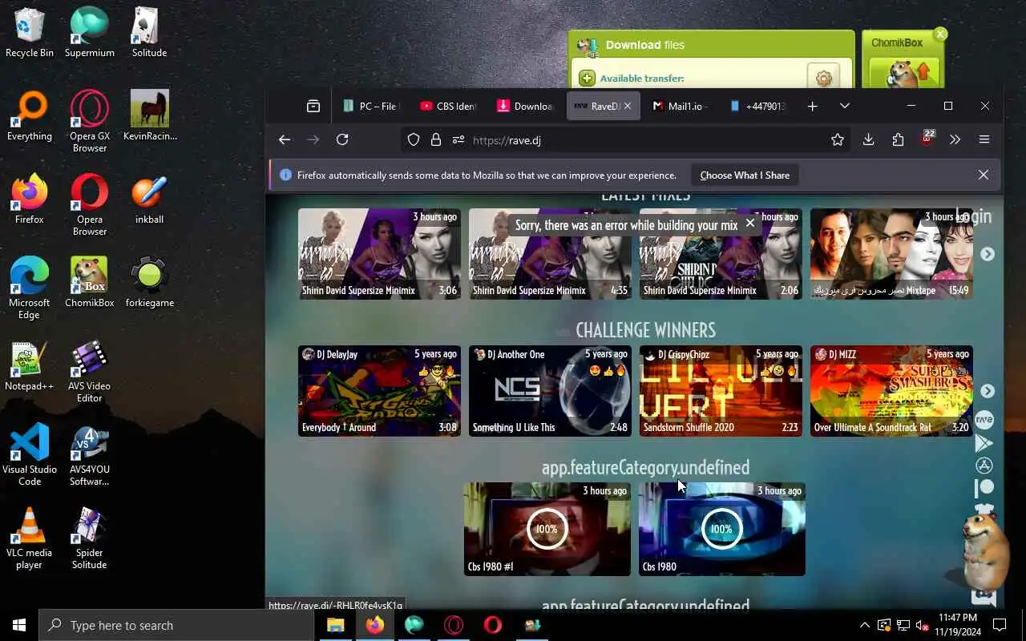Open the 3:06 Shirin David Supersize Minimix
This screenshot has height=641, width=1026.
pyautogui.click(x=379, y=253)
